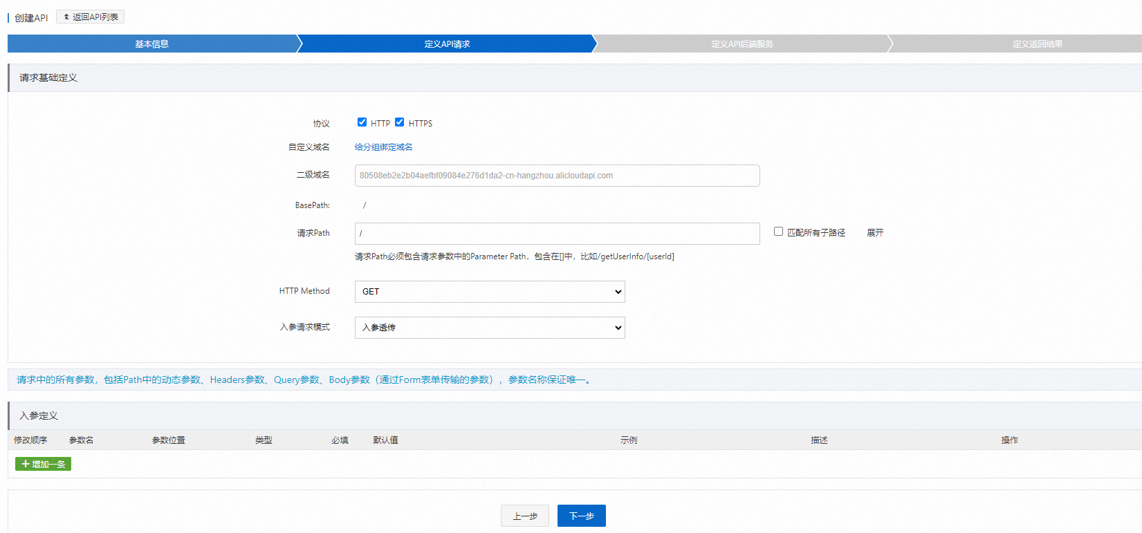Image resolution: width=1142 pixels, height=533 pixels.
Task: Open the 定义API后端服务 step
Action: 742,44
